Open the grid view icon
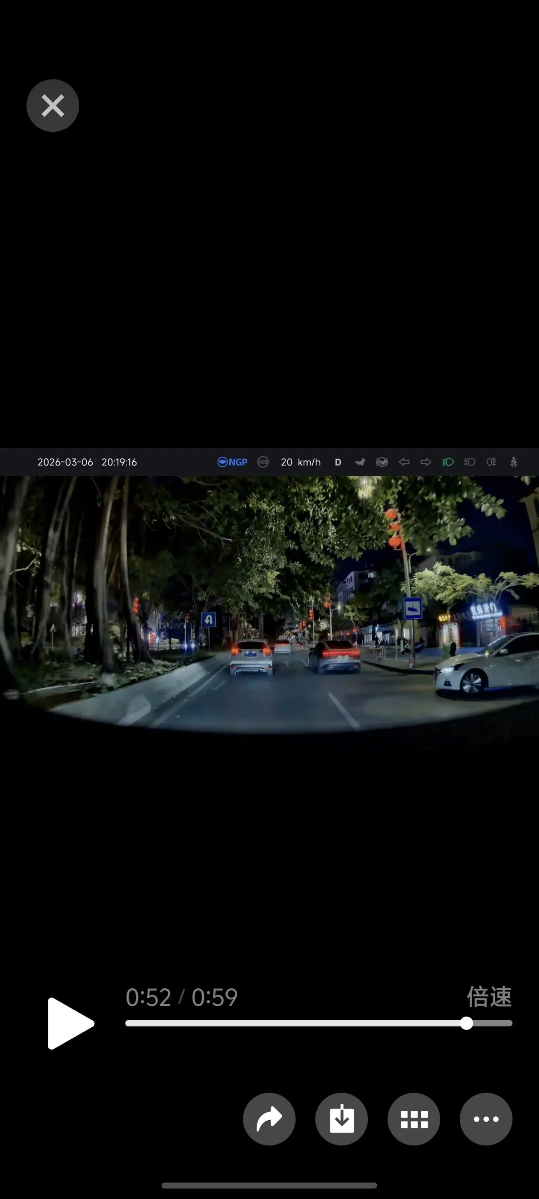The width and height of the screenshot is (539, 1199). click(x=413, y=1119)
